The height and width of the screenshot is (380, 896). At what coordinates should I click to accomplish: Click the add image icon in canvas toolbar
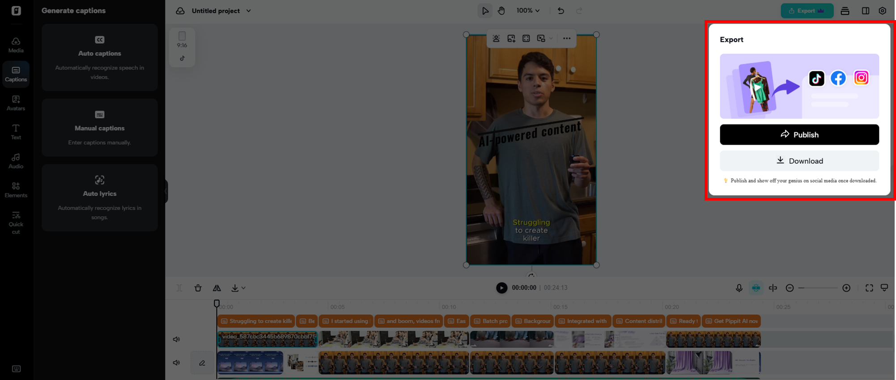coord(511,38)
